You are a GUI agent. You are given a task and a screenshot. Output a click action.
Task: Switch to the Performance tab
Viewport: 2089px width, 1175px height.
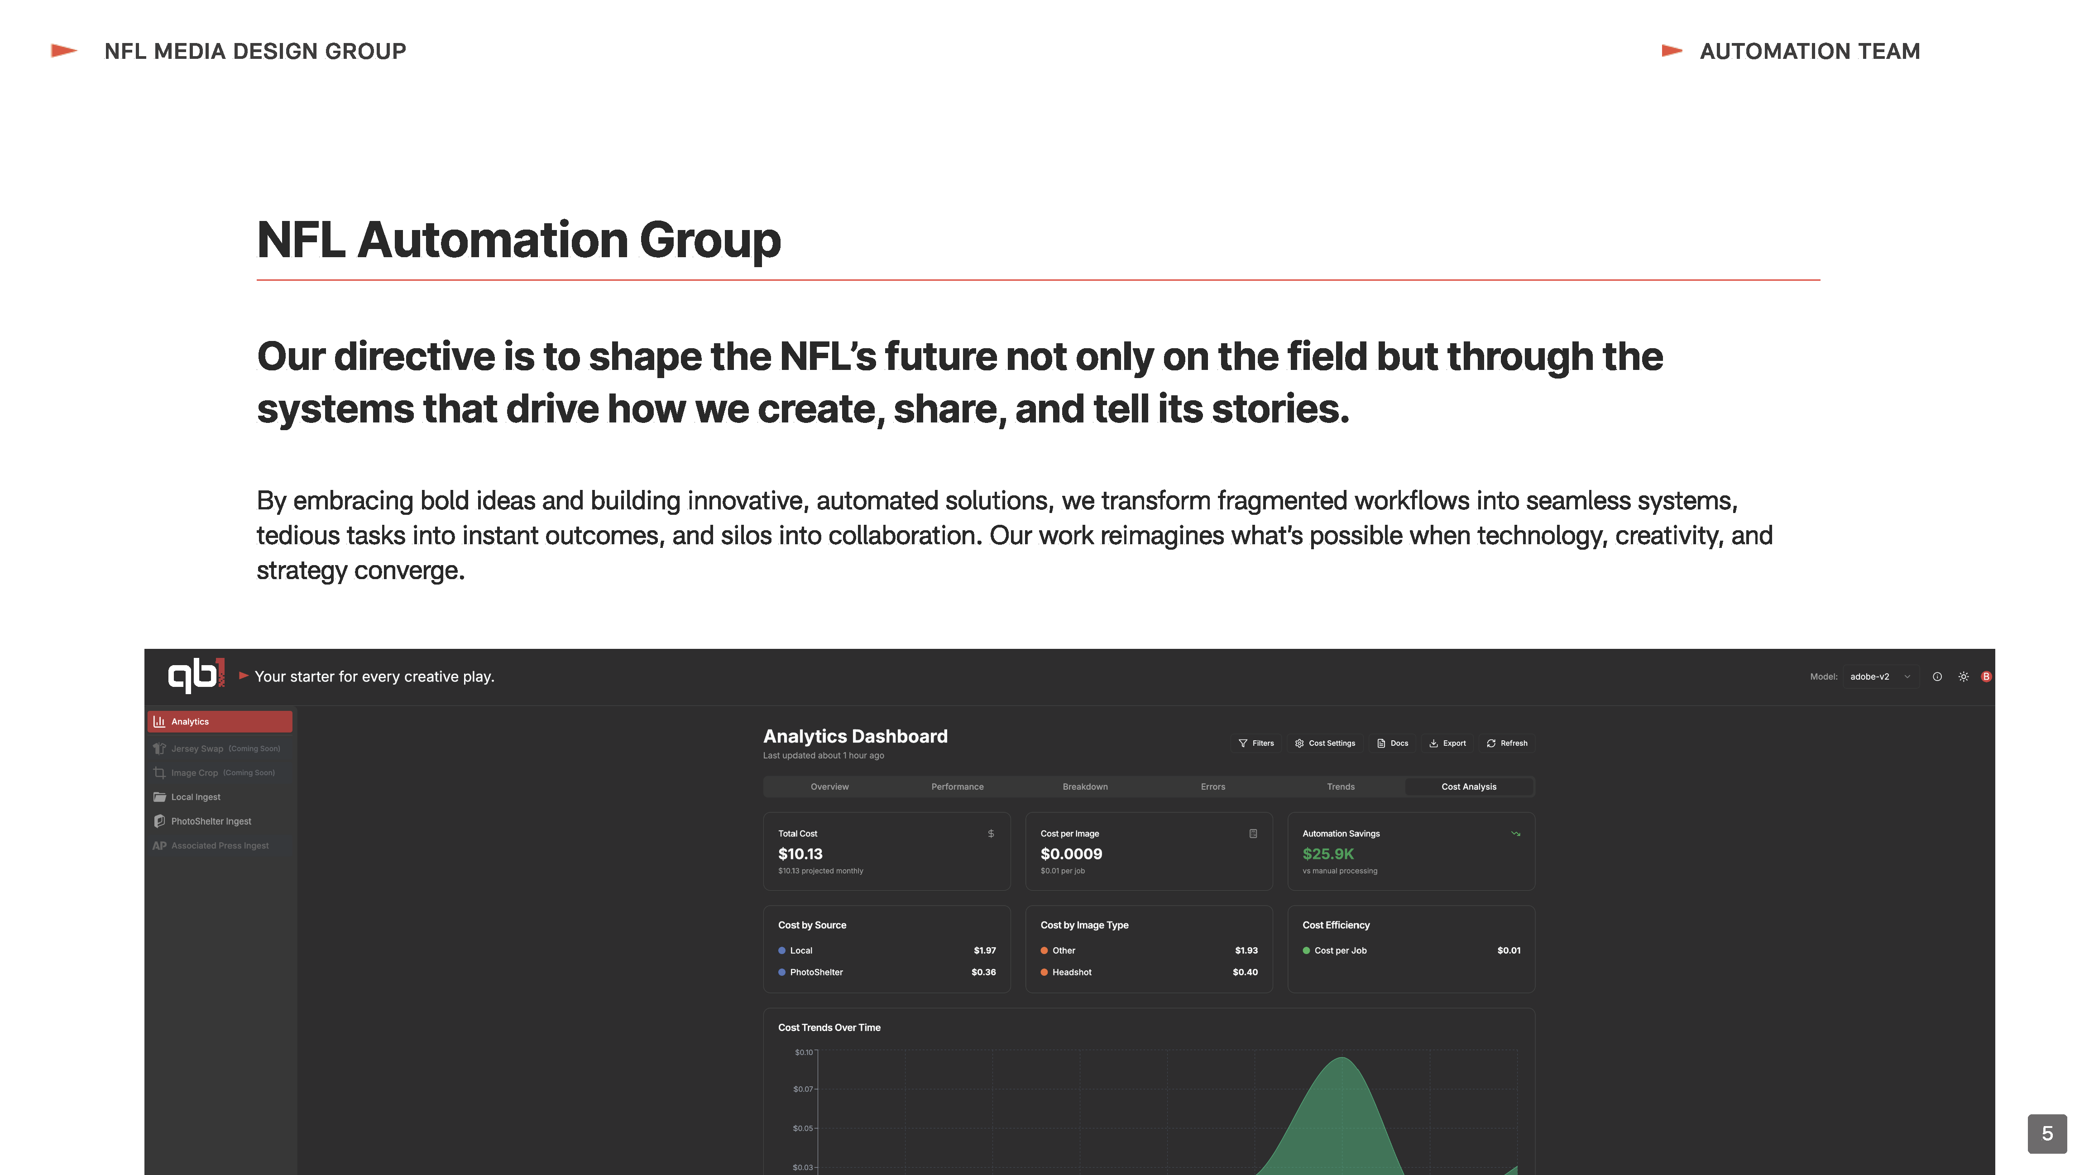point(957,787)
